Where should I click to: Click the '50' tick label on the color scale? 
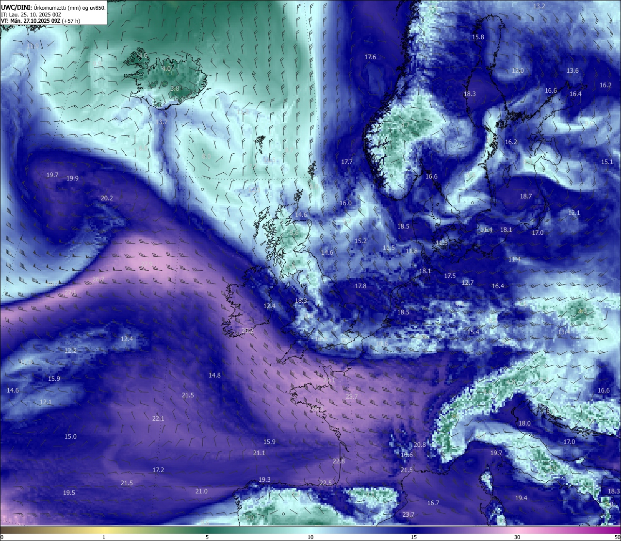click(x=617, y=537)
